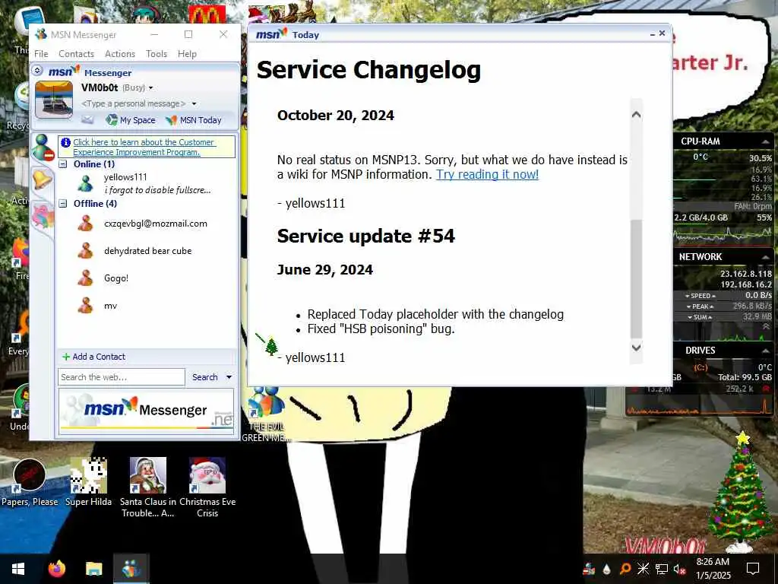Screen dimensions: 778x584
Task: Open the notification center icon
Action: pos(753,569)
